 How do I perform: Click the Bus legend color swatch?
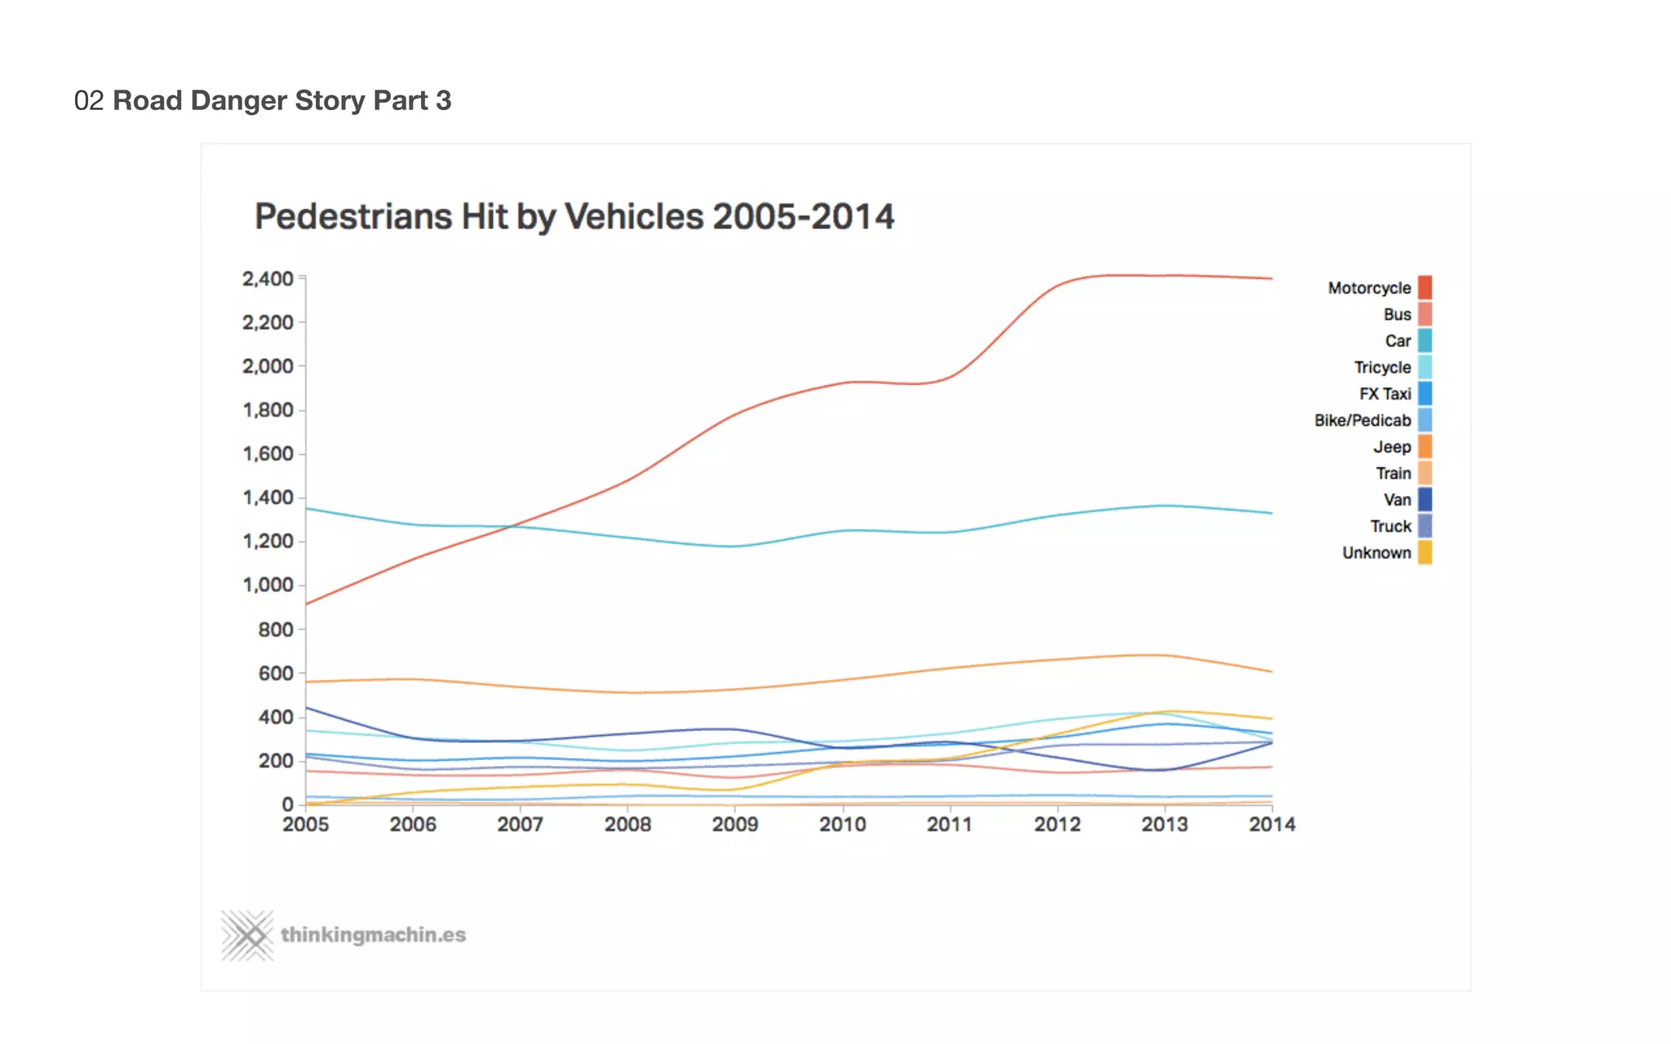(x=1425, y=314)
